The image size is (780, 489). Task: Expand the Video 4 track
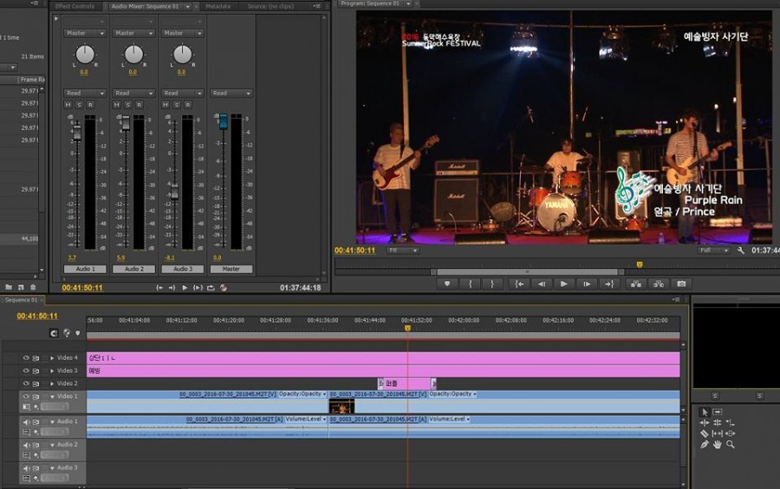(52, 358)
